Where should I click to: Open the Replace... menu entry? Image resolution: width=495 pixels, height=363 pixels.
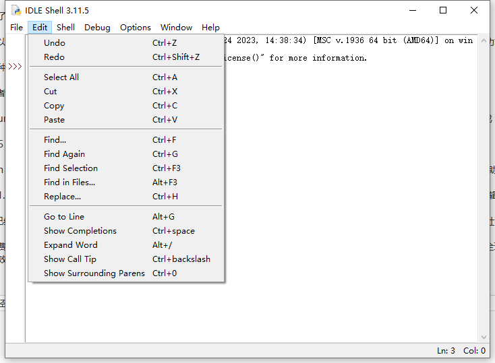coord(126,197)
